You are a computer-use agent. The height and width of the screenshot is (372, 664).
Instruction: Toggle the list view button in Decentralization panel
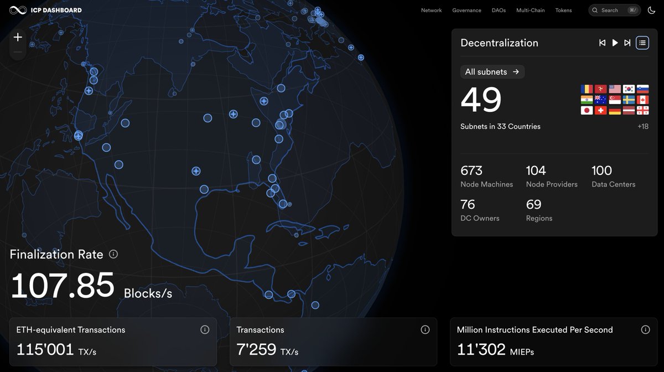point(642,43)
